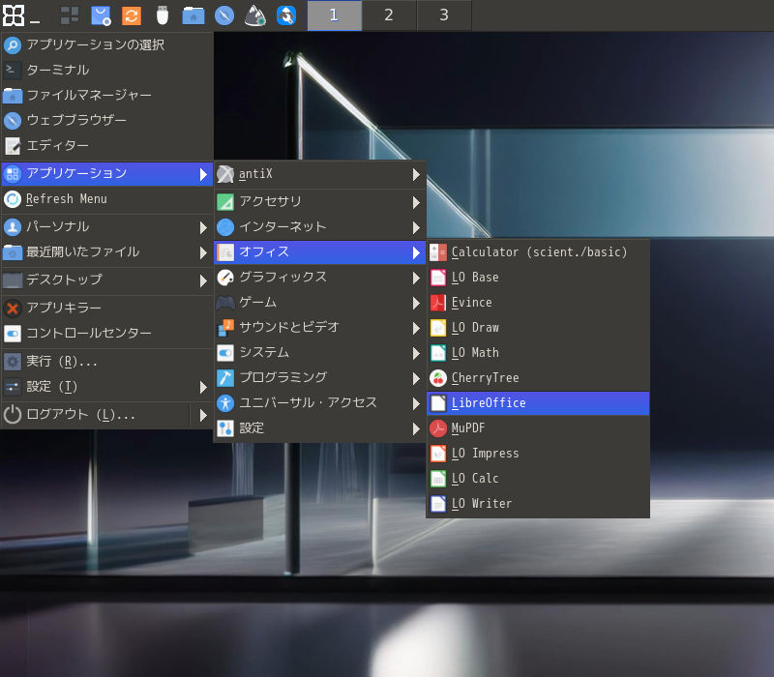Launch Calculator (scient./basic)
Image resolution: width=774 pixels, height=677 pixels.
point(537,252)
